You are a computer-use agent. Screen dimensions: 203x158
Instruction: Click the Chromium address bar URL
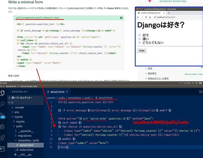(x=166, y=17)
